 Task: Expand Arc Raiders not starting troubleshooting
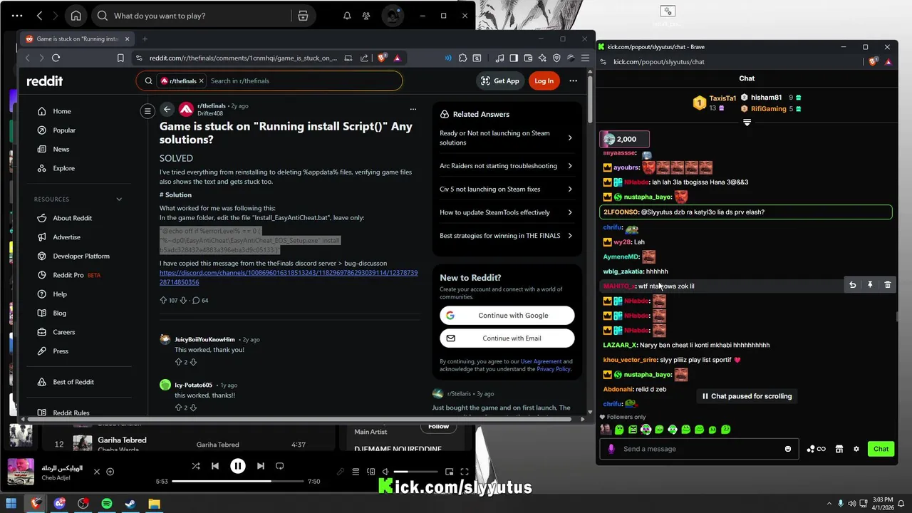pos(506,166)
